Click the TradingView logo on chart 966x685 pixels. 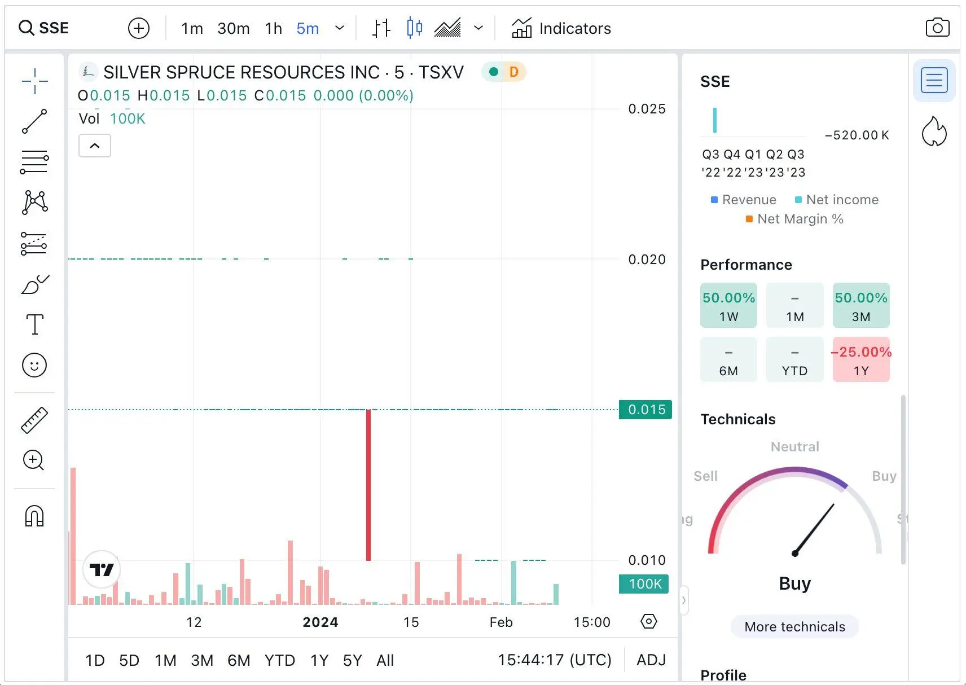tap(102, 570)
